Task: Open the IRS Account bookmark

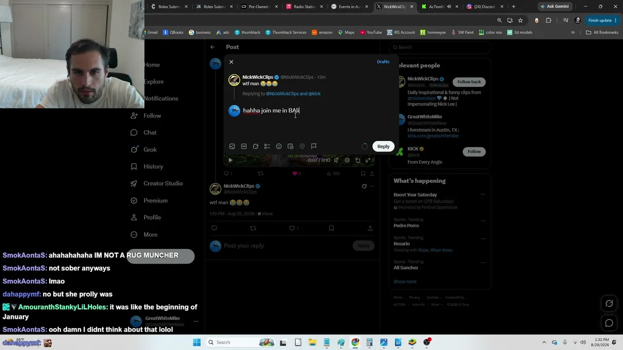Action: point(401,33)
